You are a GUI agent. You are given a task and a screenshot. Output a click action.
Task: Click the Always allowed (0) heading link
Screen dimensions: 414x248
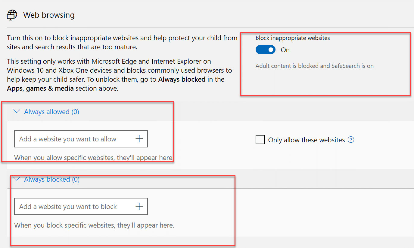click(51, 112)
